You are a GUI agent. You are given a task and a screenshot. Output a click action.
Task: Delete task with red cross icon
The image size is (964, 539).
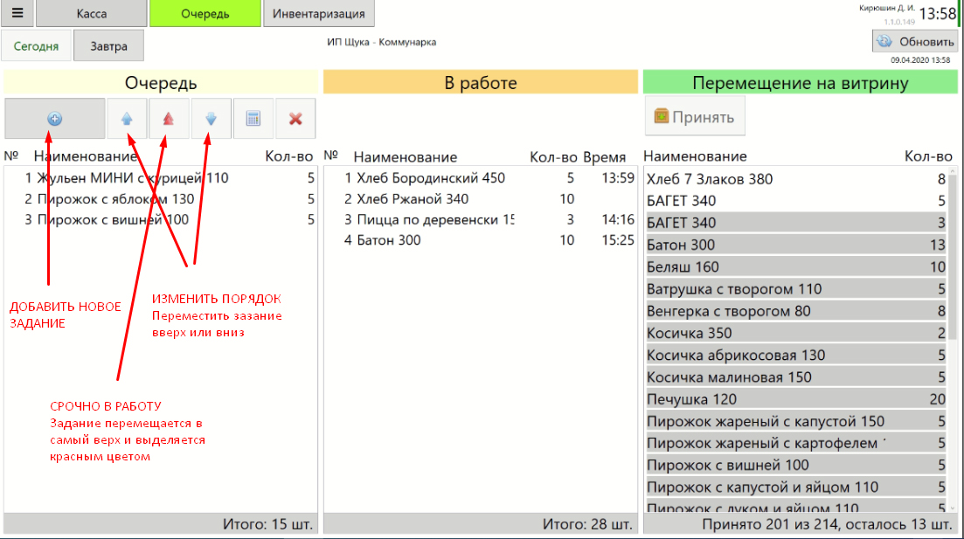pos(295,119)
